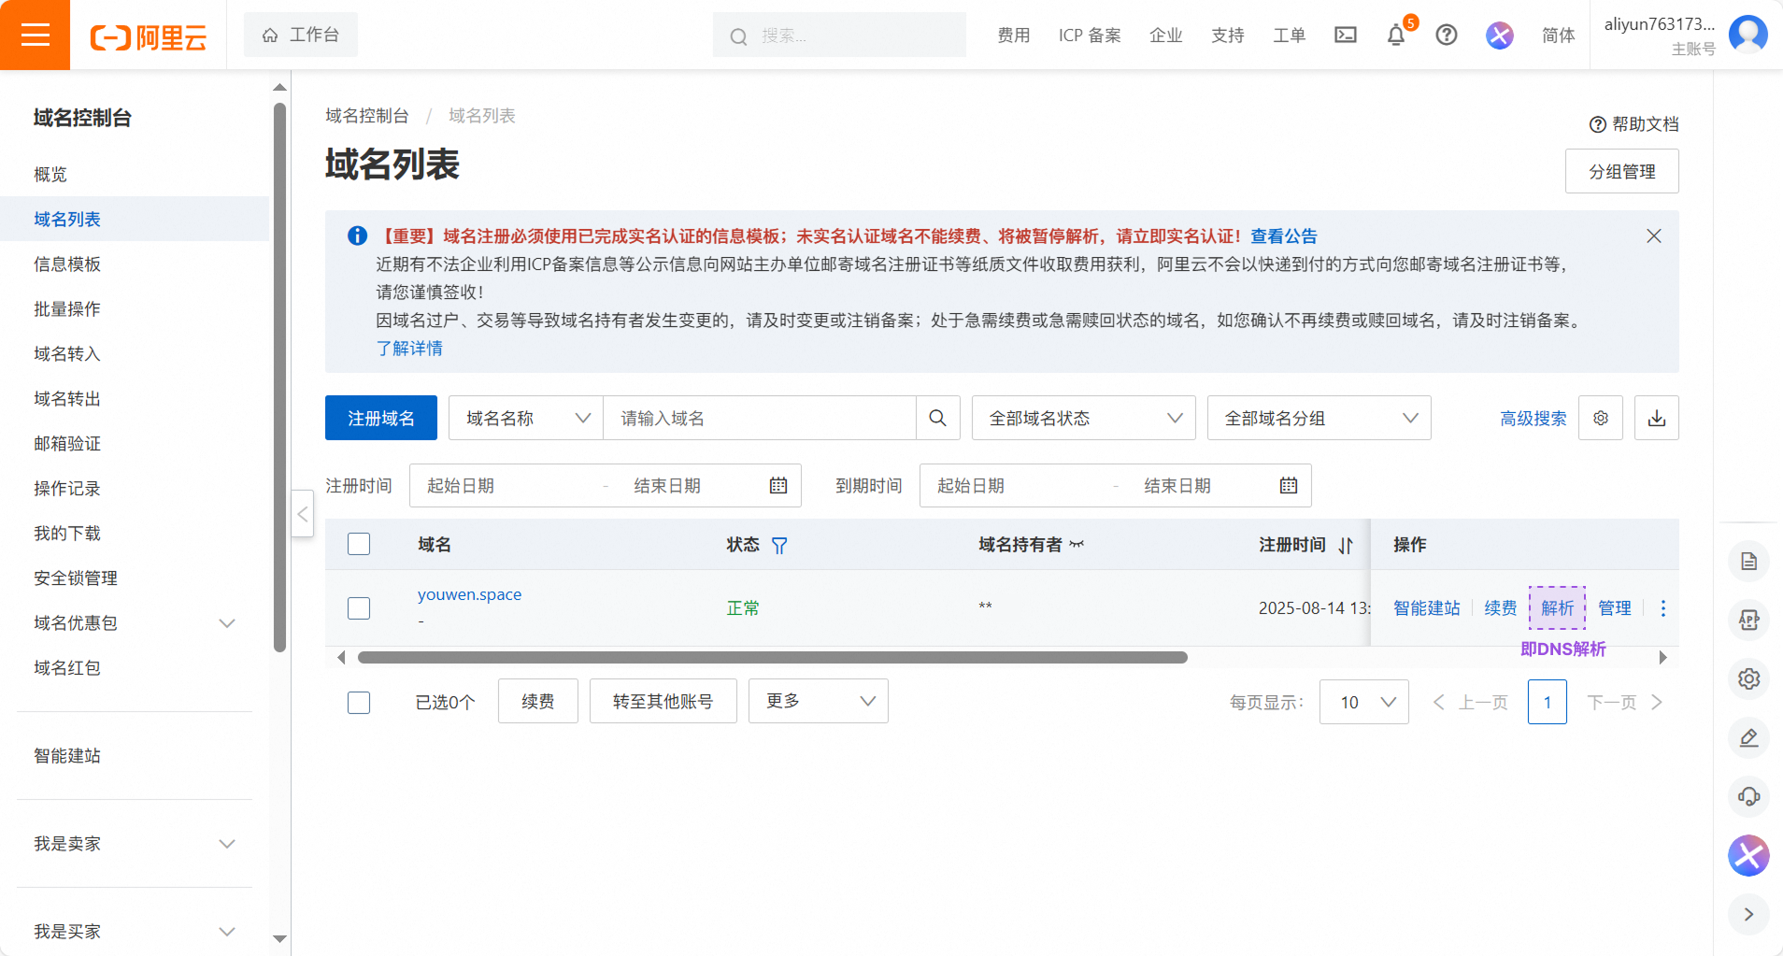Image resolution: width=1783 pixels, height=956 pixels.
Task: Click the table horizontal scrollbar
Action: 773,658
